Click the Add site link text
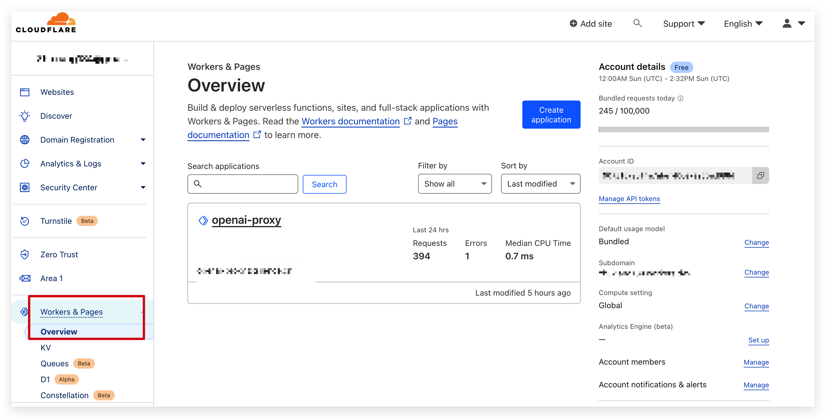This screenshot has width=826, height=418. 596,24
